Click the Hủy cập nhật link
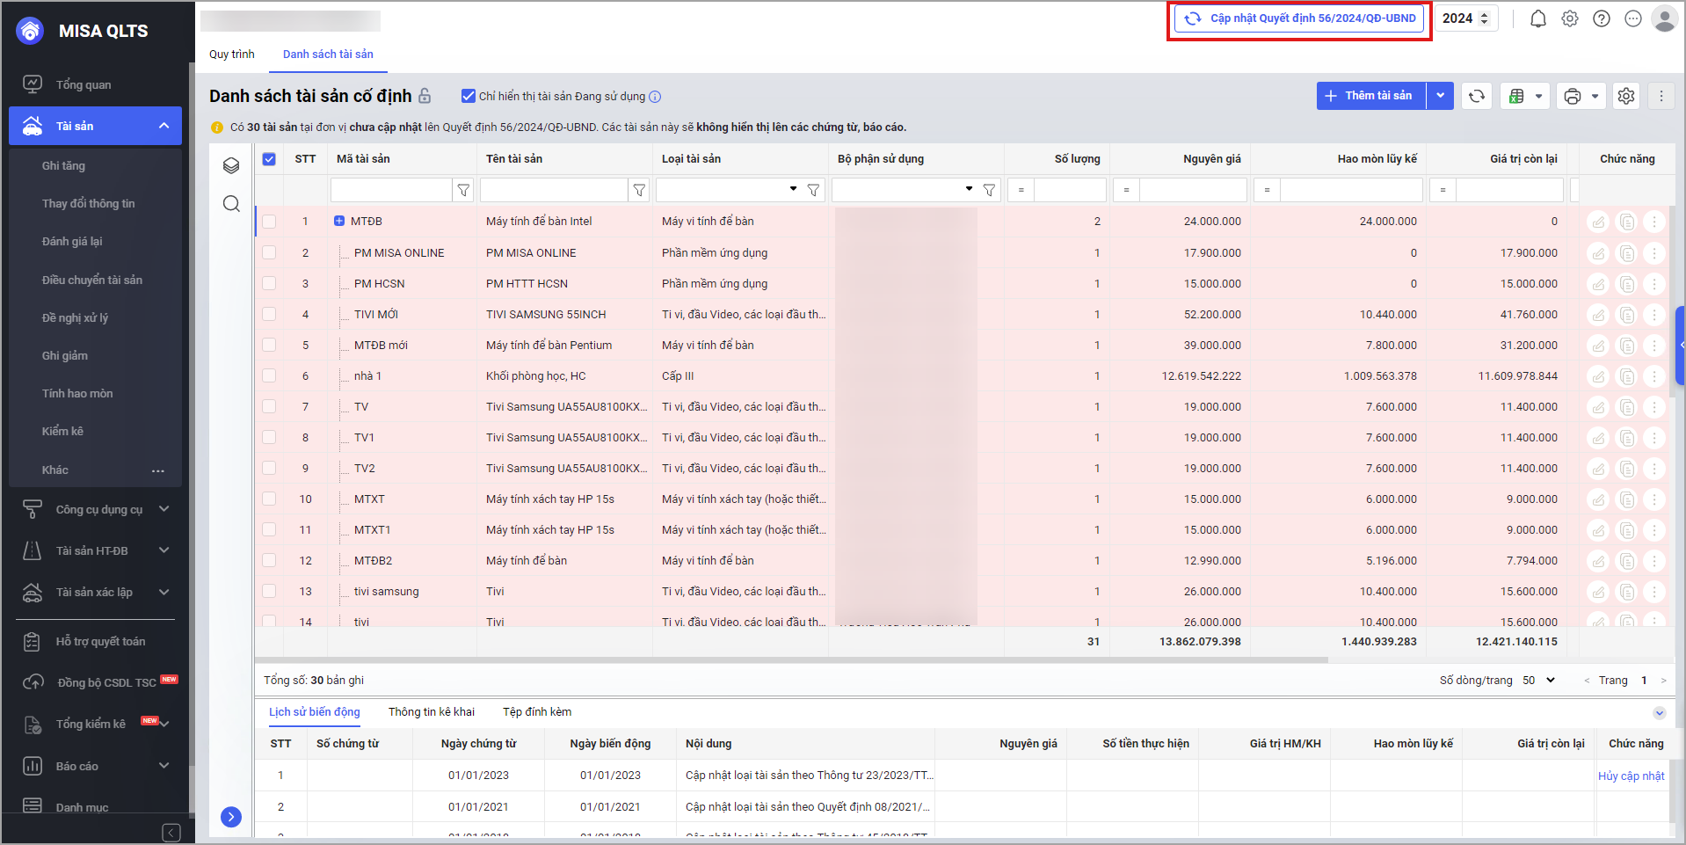This screenshot has width=1686, height=845. click(1631, 776)
